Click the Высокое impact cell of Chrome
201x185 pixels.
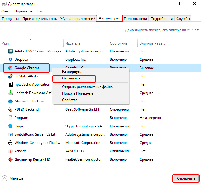click(147, 68)
